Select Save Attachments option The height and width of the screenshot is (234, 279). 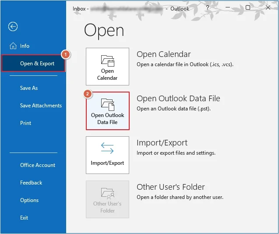click(x=41, y=106)
